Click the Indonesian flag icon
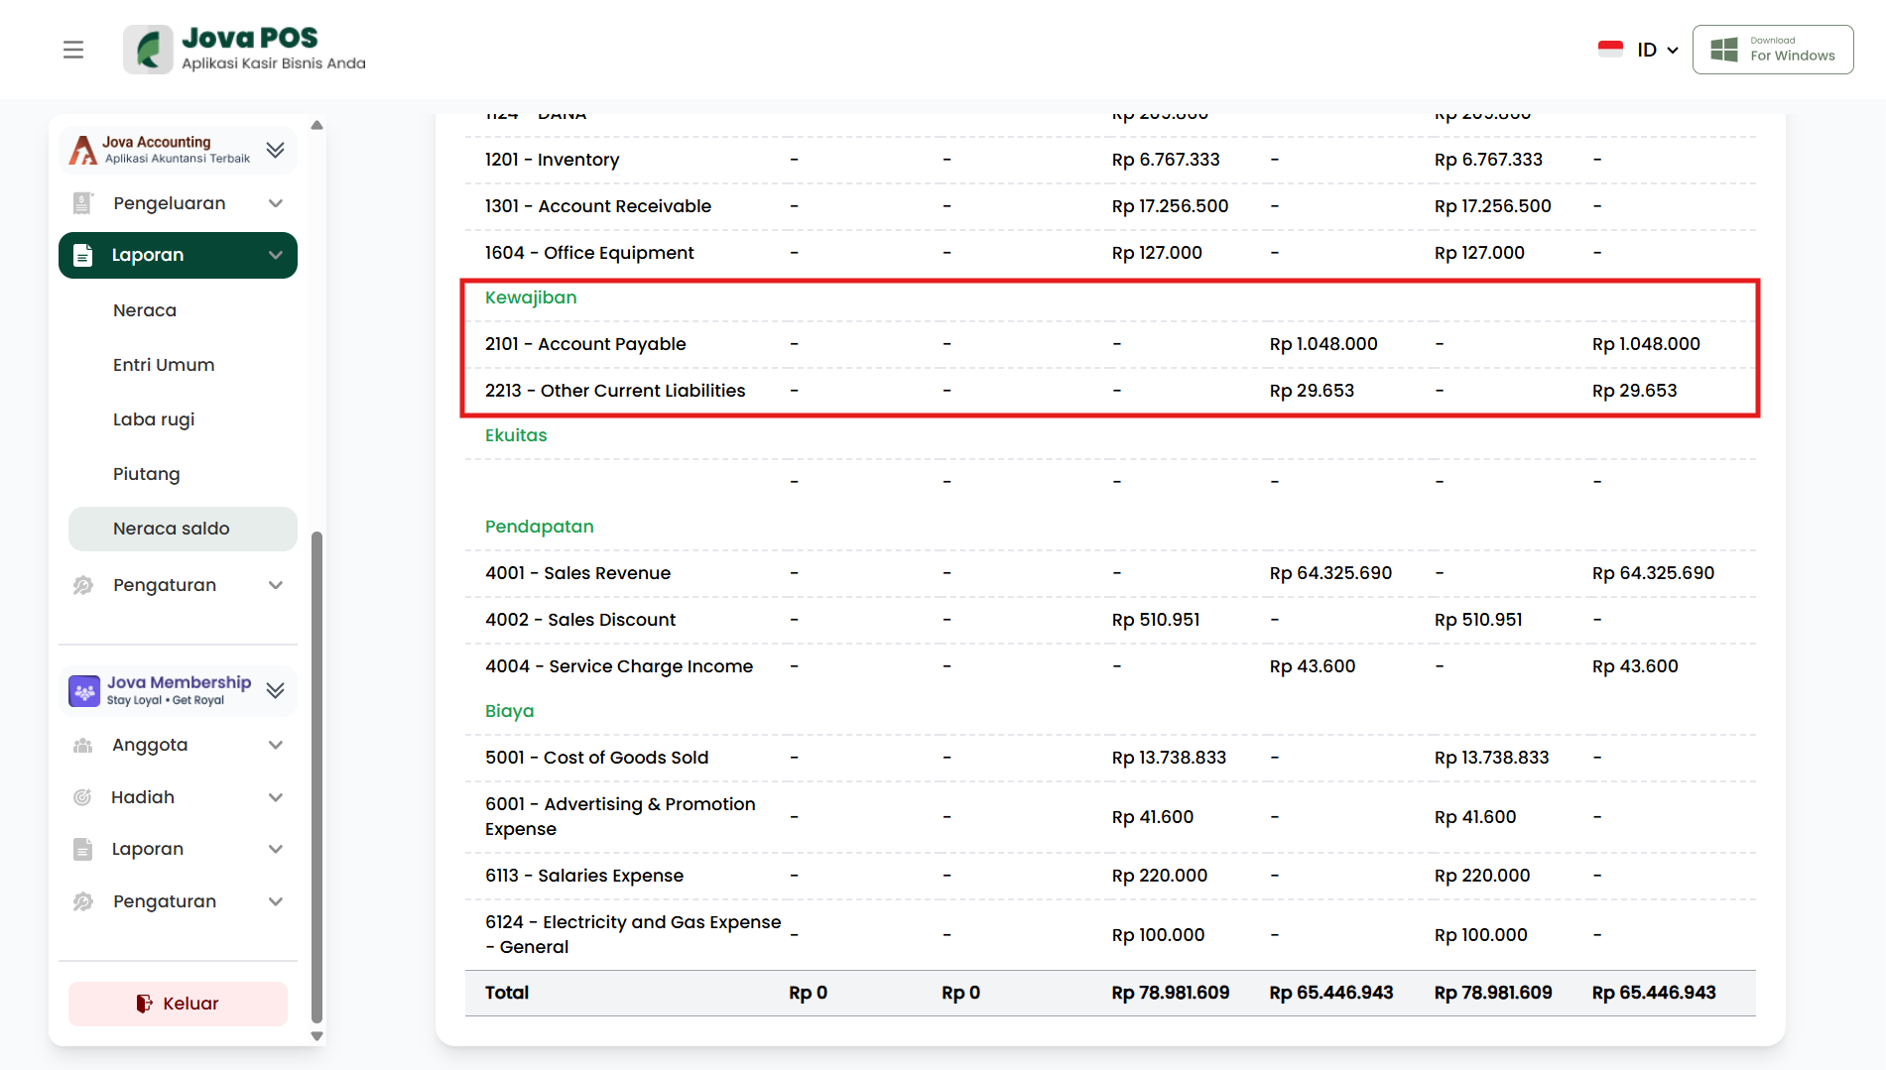 pyautogui.click(x=1610, y=50)
